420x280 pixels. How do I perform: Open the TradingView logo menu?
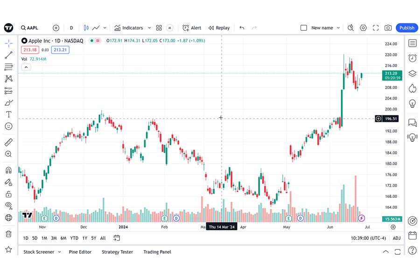[8, 28]
